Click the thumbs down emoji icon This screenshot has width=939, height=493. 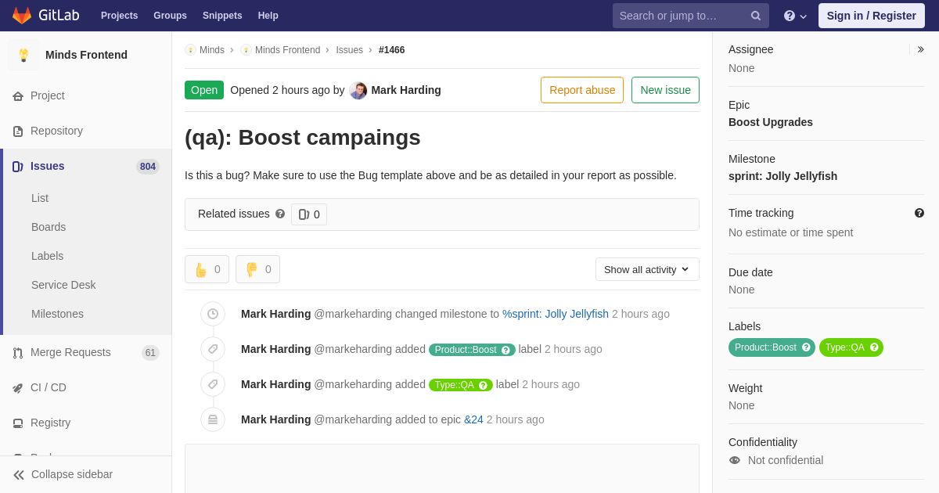tap(251, 269)
